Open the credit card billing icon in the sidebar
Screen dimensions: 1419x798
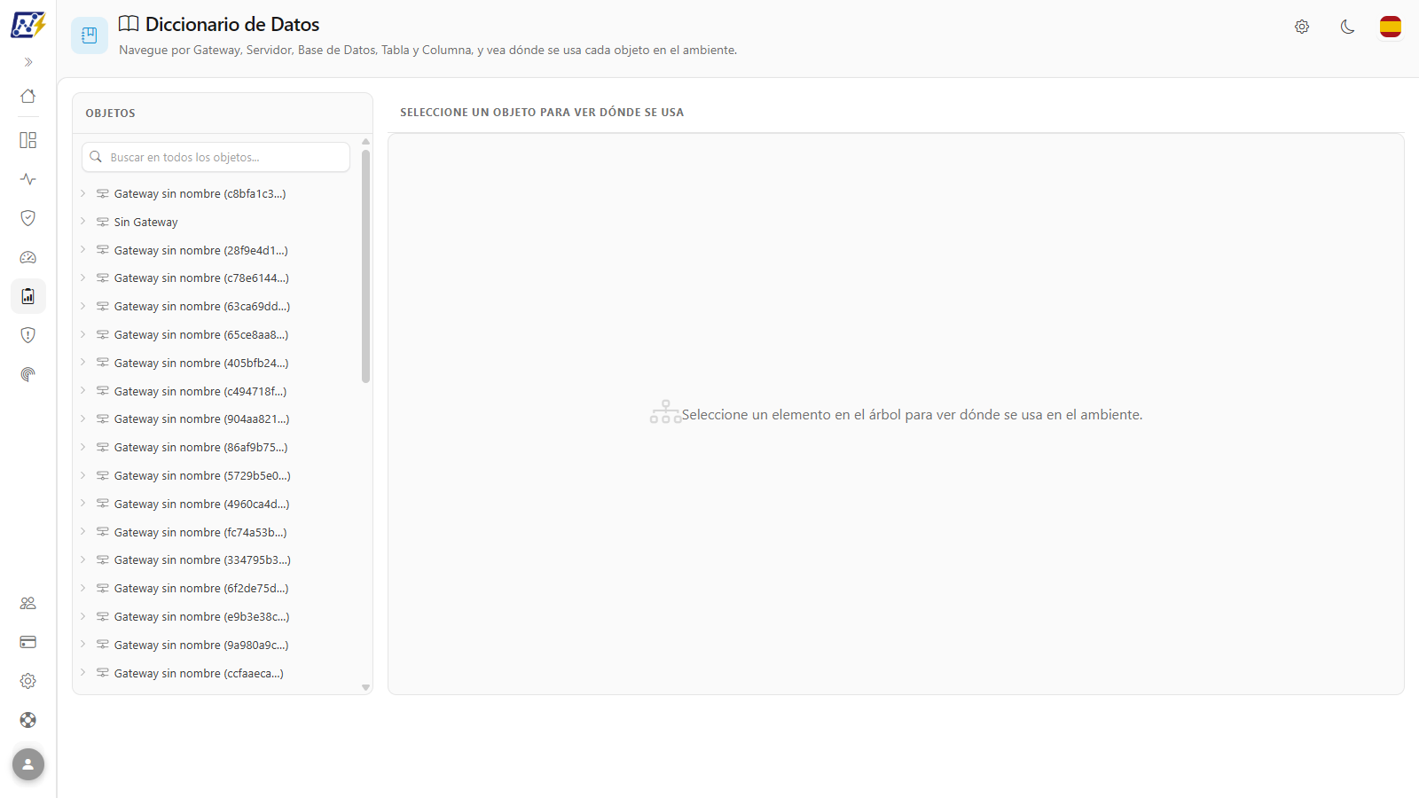click(28, 642)
